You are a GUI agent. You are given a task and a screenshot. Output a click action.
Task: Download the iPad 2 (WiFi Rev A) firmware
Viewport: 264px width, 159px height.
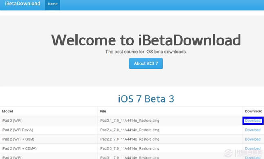pos(253,130)
